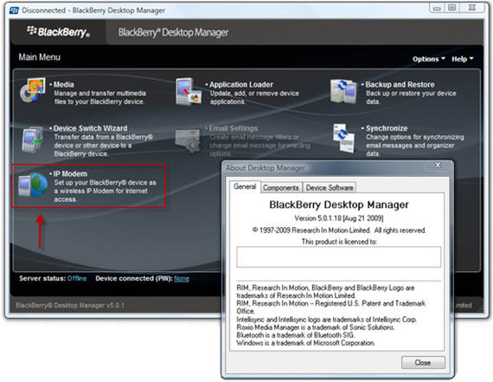Viewport: 493px width, 382px height.
Task: Click the 'Main Menu' heading
Action: 39,57
